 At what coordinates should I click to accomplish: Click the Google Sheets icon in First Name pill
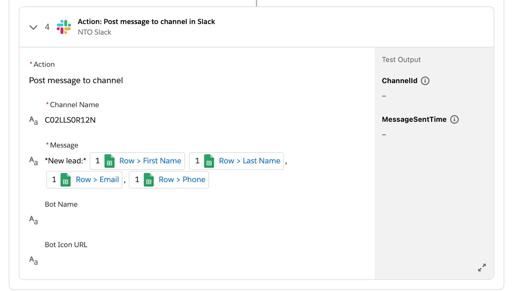110,161
